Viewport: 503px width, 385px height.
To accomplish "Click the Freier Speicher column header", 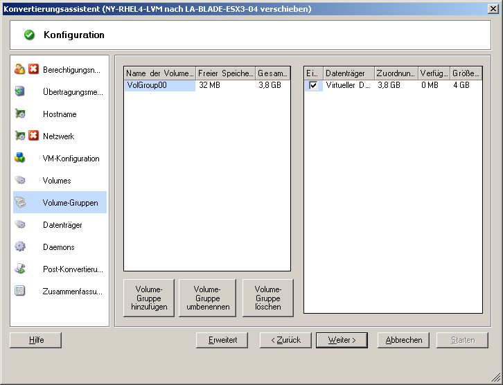I will click(225, 73).
